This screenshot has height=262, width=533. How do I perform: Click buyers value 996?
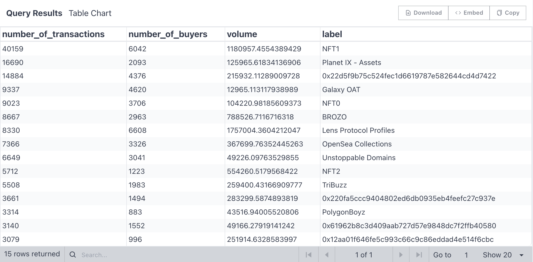pyautogui.click(x=135, y=239)
